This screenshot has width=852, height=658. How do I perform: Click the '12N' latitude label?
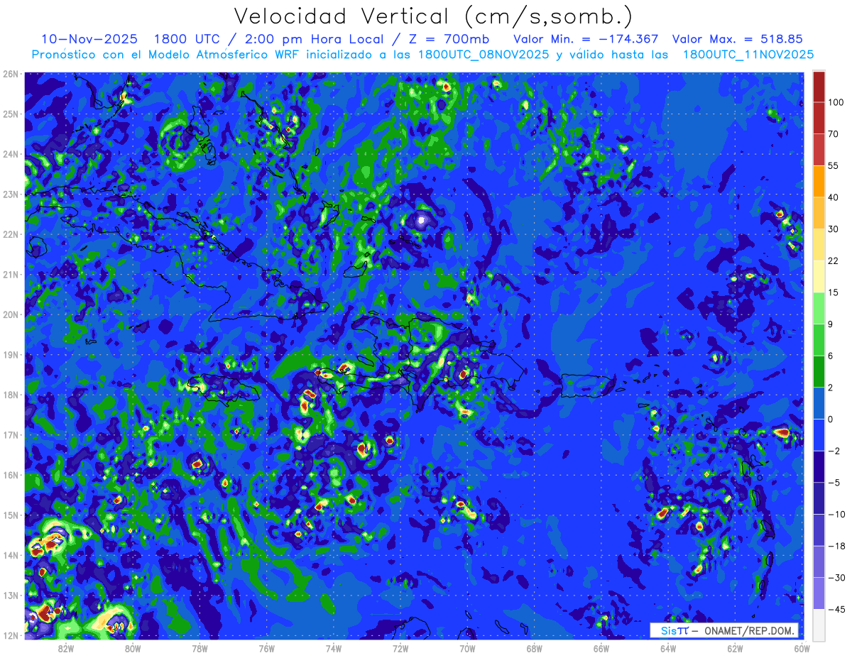[11, 635]
